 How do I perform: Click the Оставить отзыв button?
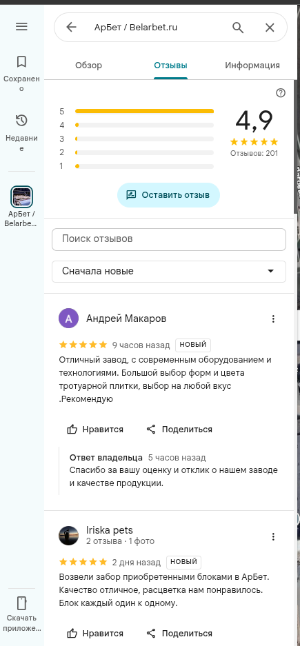point(168,195)
